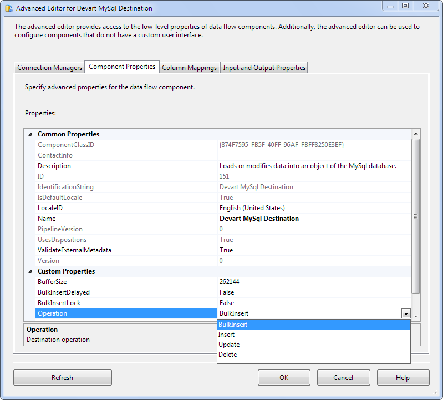Open the Operation dropdown arrow
The height and width of the screenshot is (400, 443).
point(406,313)
